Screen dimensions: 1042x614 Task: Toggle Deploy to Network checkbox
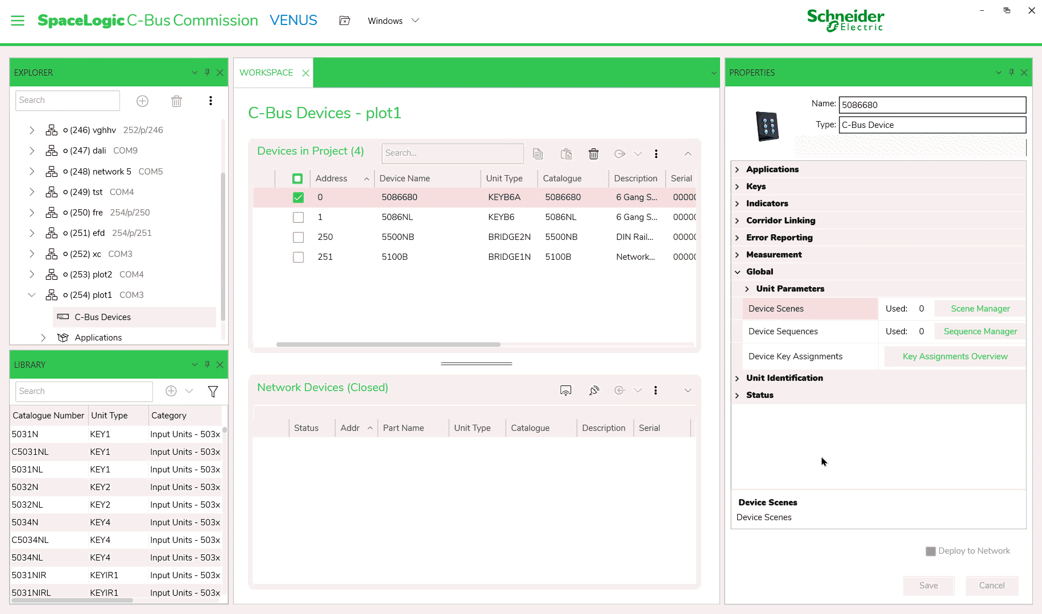[x=931, y=551]
